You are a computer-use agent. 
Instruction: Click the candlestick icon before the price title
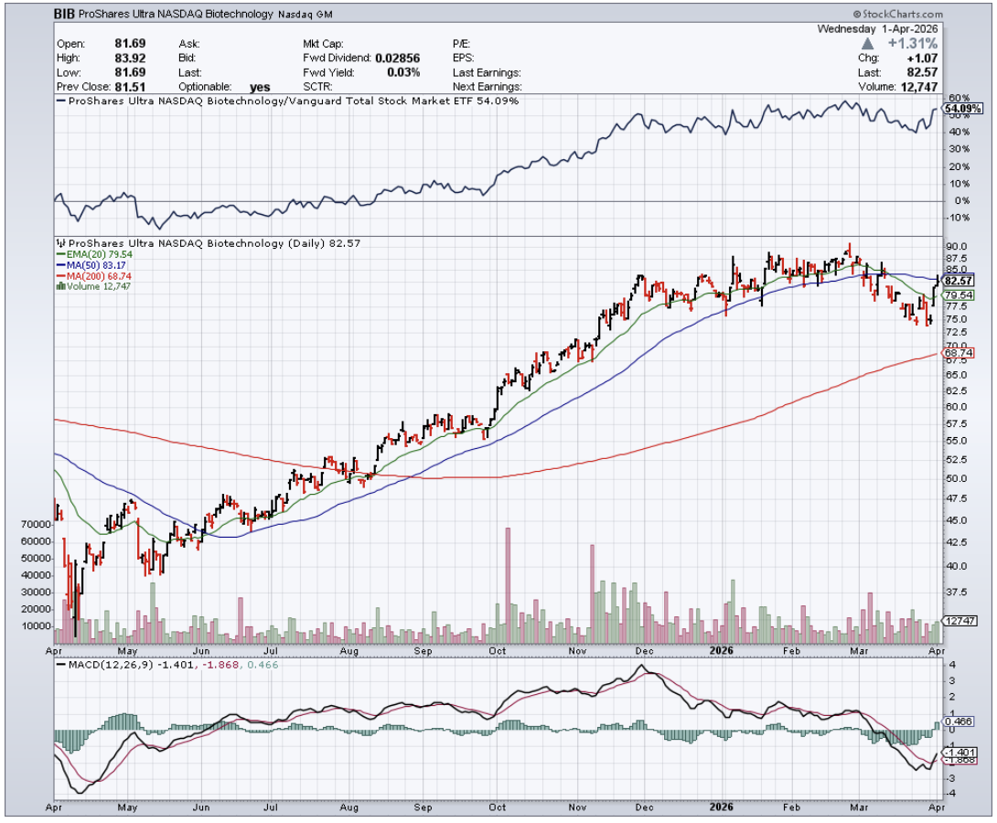pyautogui.click(x=59, y=243)
